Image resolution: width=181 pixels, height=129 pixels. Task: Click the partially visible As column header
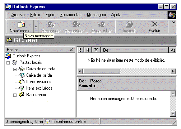click(173, 50)
